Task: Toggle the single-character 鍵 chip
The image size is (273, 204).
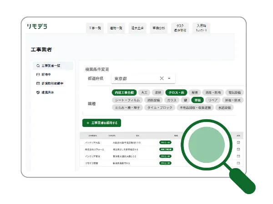Action: point(185,100)
